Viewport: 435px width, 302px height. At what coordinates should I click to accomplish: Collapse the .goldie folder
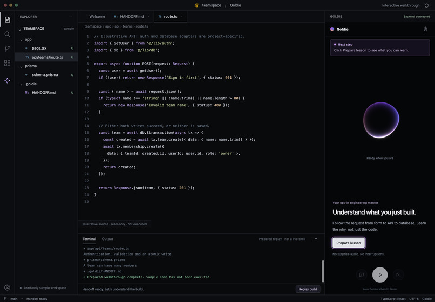click(x=22, y=84)
